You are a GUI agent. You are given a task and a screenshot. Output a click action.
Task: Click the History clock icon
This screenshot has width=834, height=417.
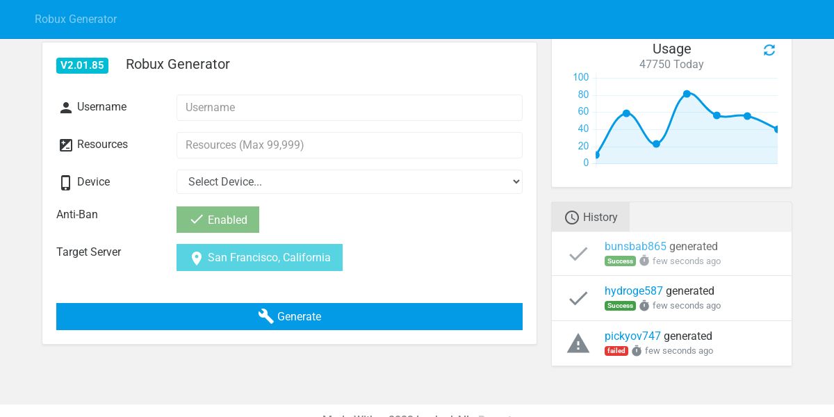572,218
